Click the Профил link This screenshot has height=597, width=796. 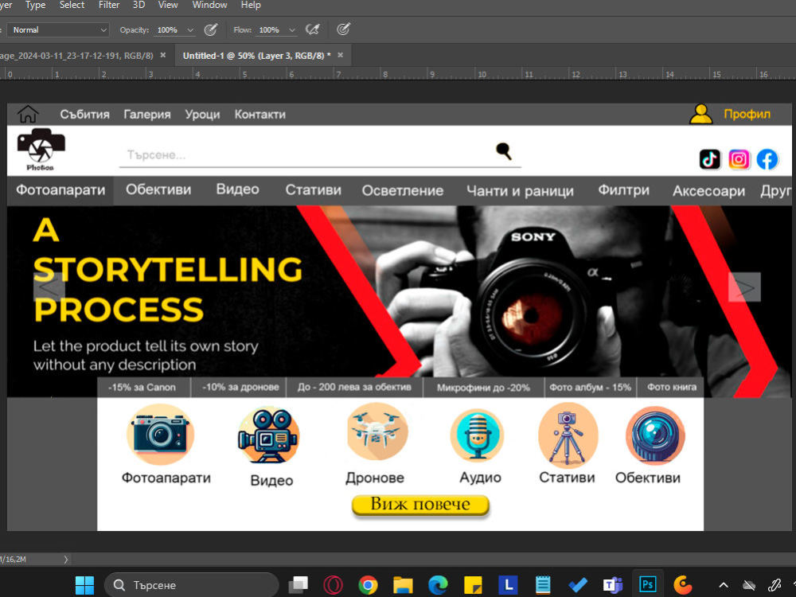(747, 114)
